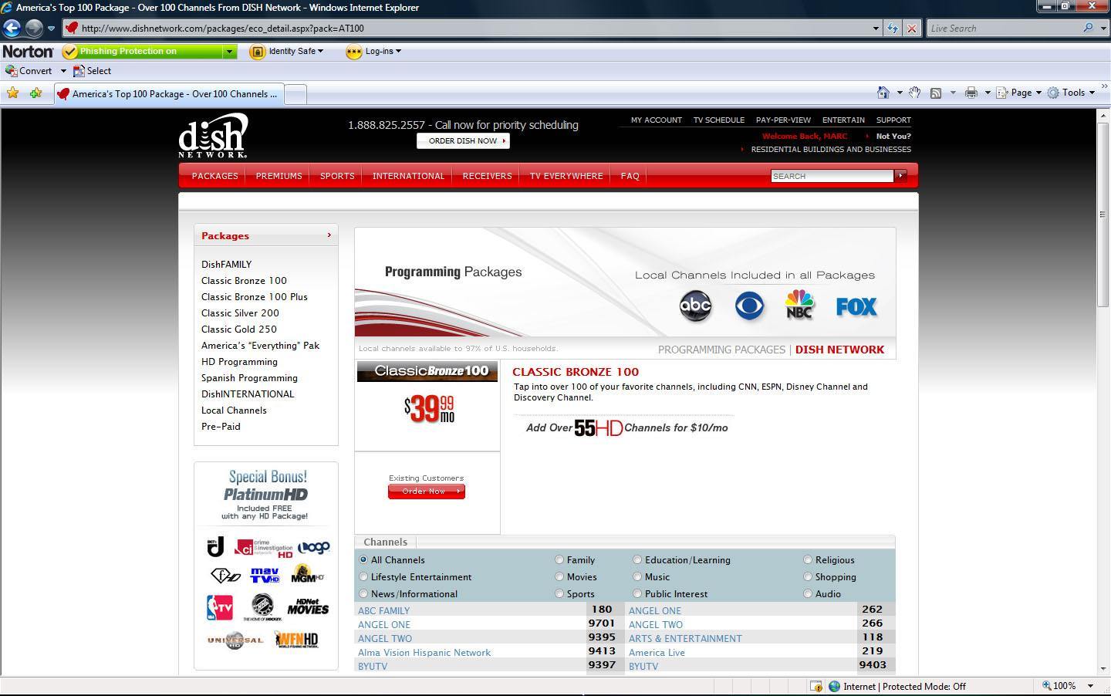The image size is (1111, 696).
Task: Open the PREMIUMS nav menu
Action: pyautogui.click(x=279, y=176)
